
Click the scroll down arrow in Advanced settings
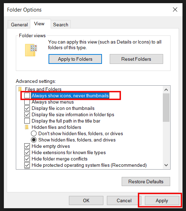[166, 165]
